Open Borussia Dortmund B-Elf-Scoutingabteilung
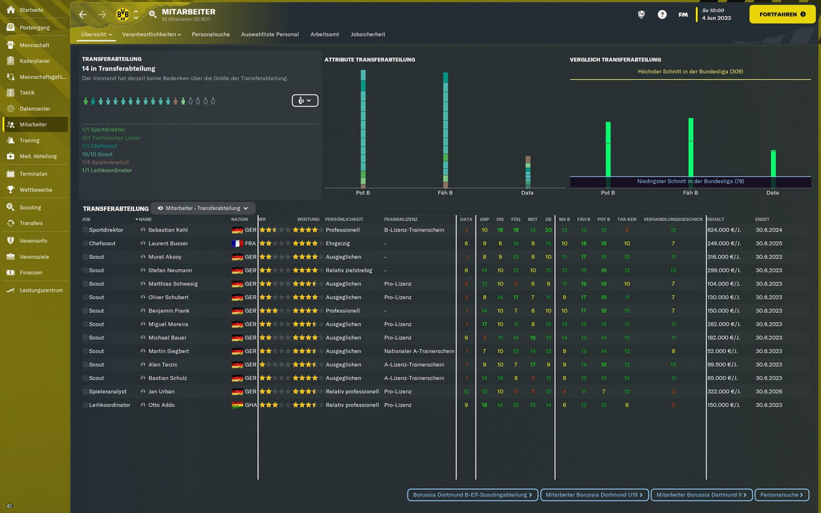 [x=472, y=494]
